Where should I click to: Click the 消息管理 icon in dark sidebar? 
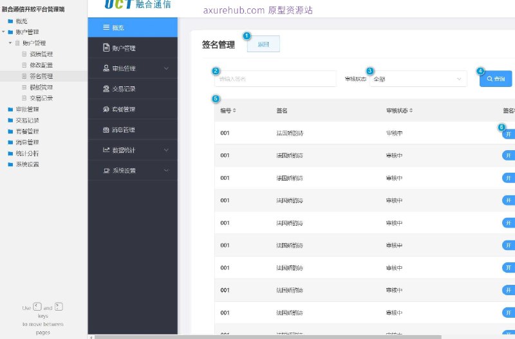106,130
